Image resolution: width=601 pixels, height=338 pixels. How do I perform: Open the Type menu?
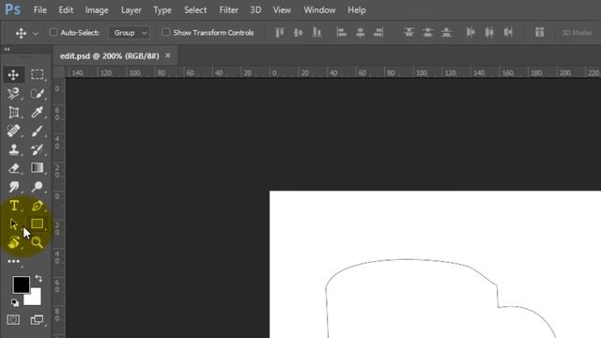(162, 10)
